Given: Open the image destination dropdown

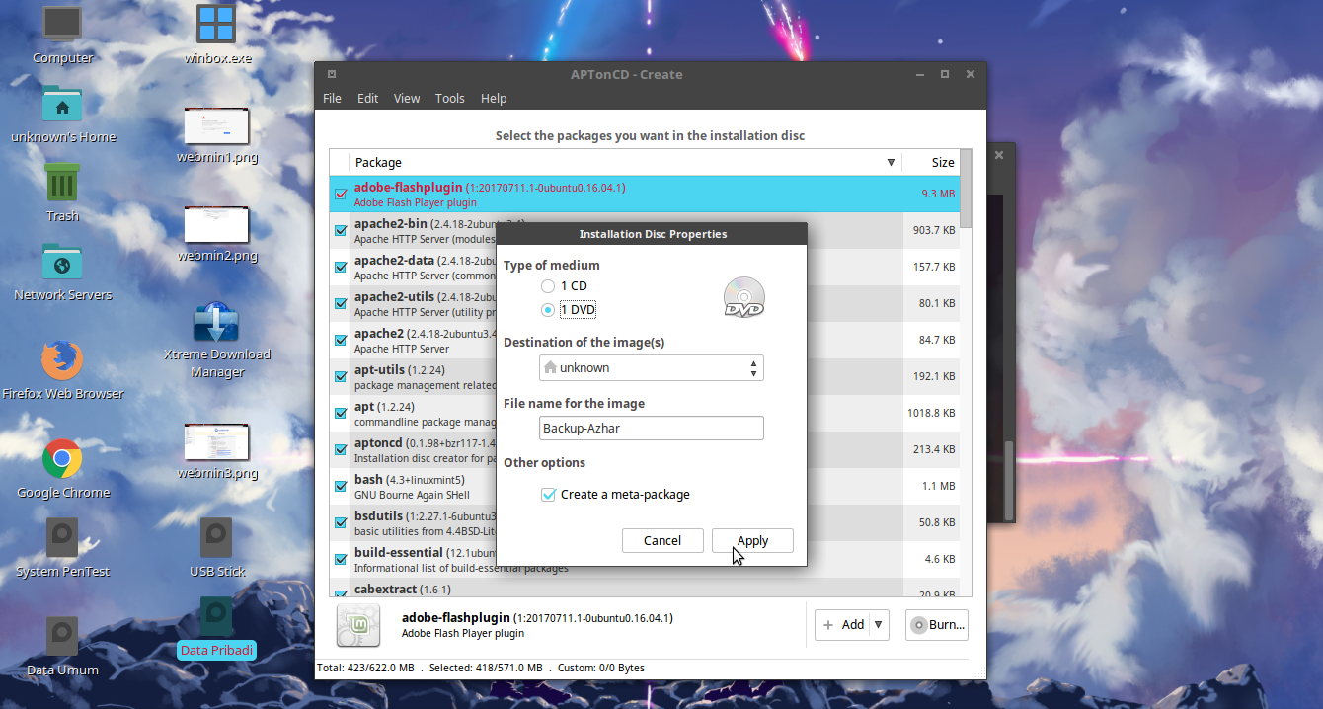Looking at the screenshot, I should pyautogui.click(x=755, y=366).
